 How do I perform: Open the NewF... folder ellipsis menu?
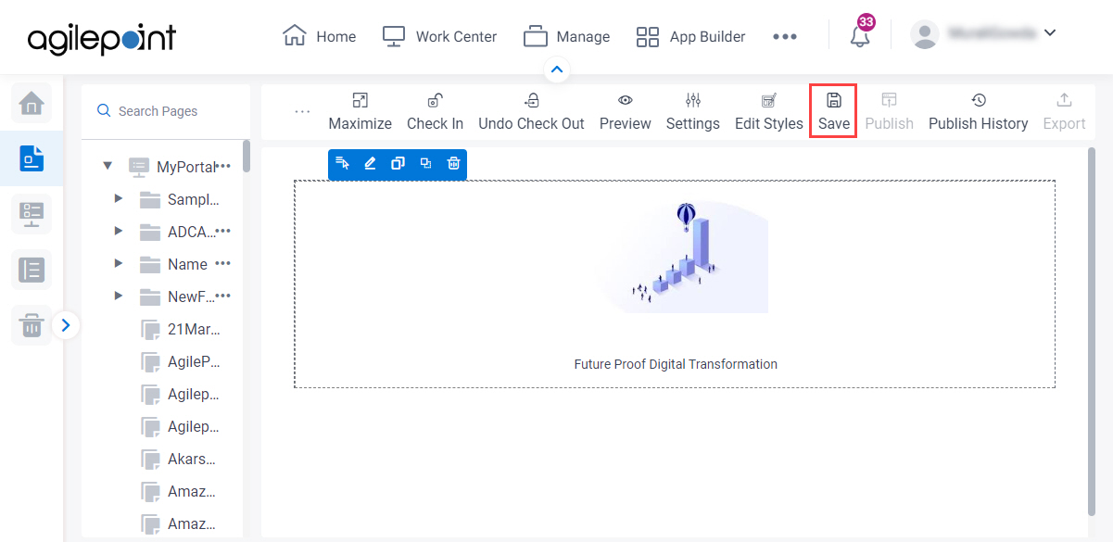(223, 296)
